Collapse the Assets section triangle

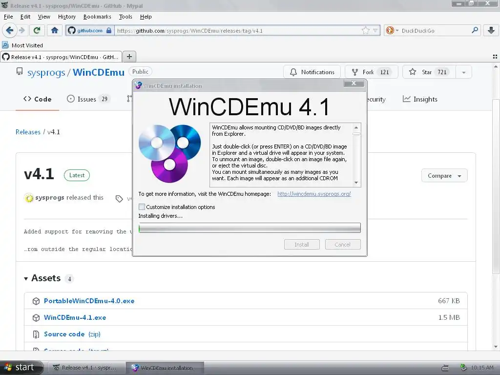click(x=26, y=279)
